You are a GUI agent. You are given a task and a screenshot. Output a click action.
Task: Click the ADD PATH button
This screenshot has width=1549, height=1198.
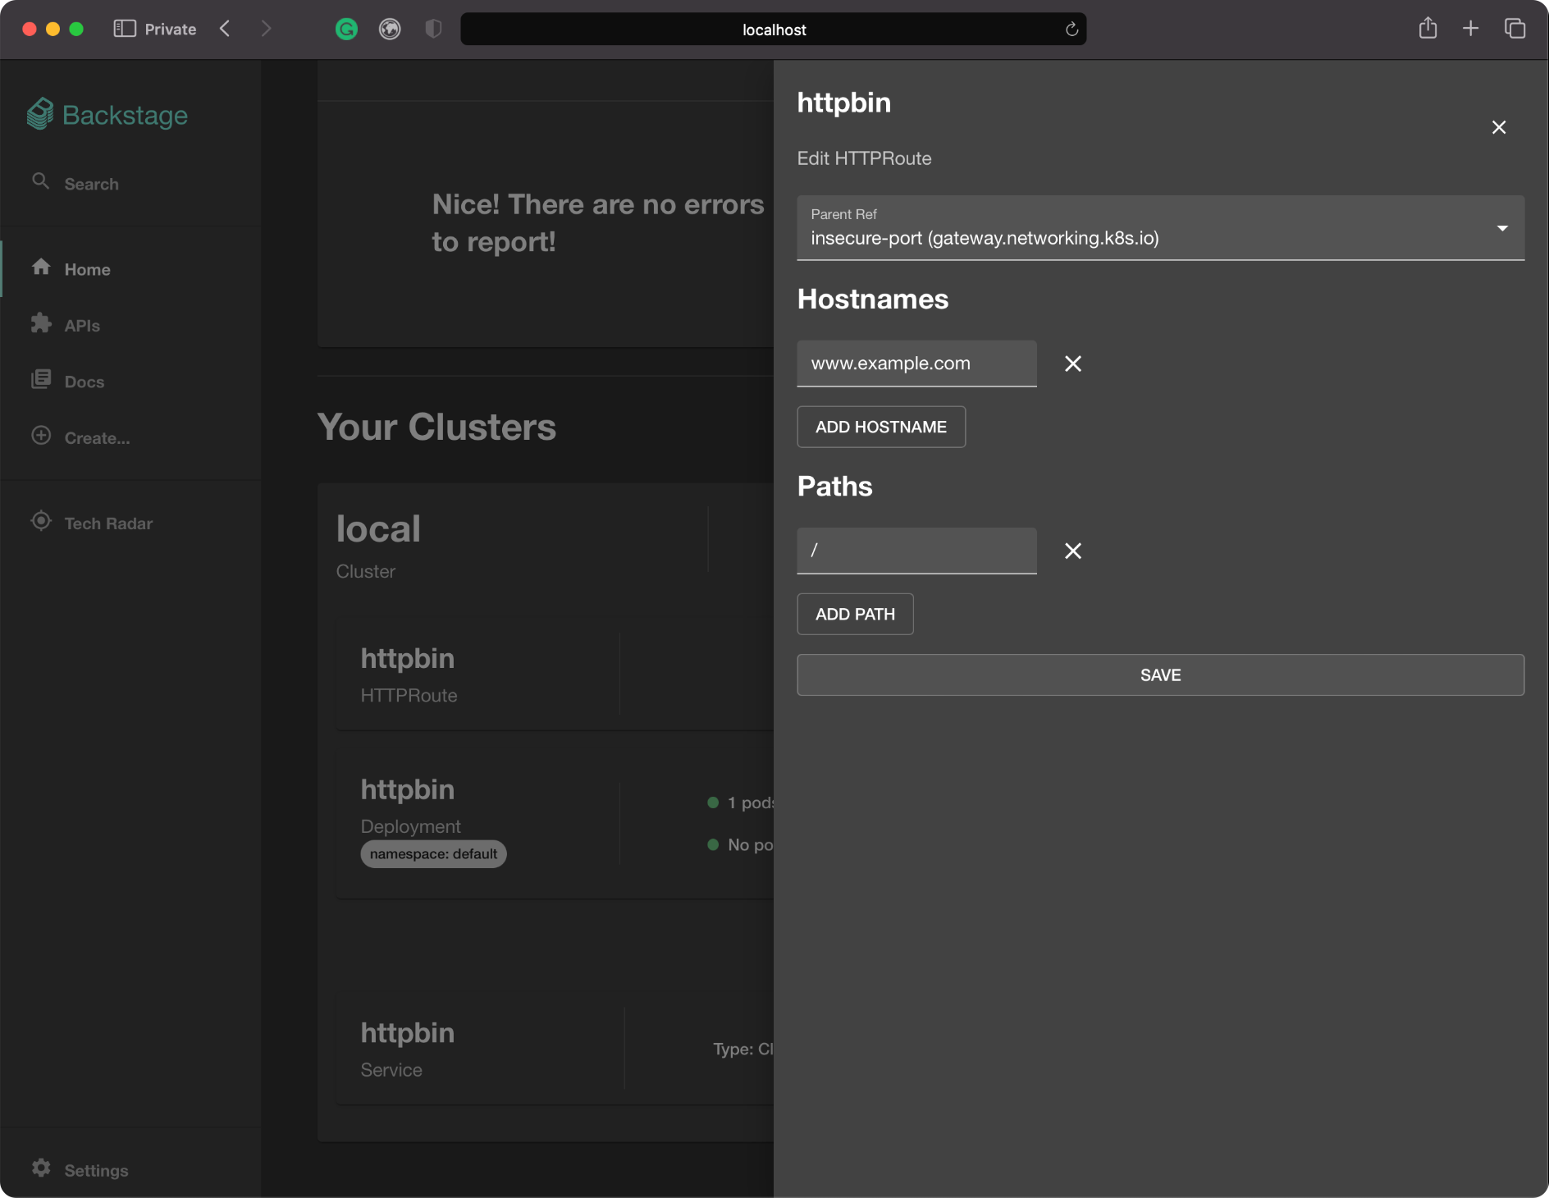pos(854,614)
